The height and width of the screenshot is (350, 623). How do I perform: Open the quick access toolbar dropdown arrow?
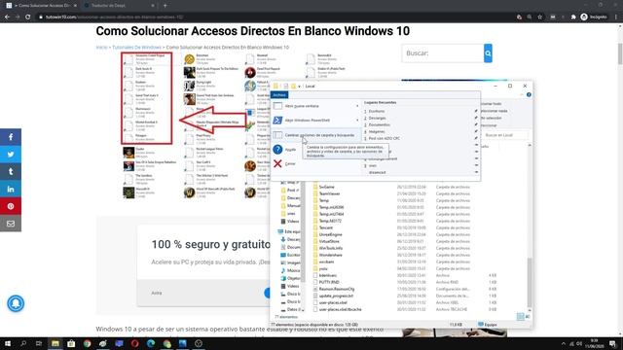299,87
